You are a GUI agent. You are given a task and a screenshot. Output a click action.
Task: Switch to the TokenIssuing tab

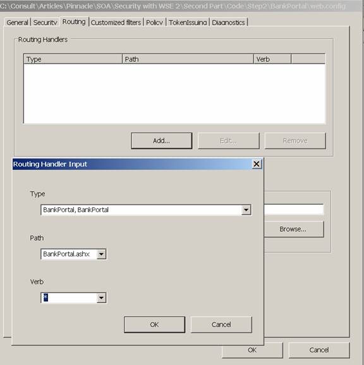188,23
